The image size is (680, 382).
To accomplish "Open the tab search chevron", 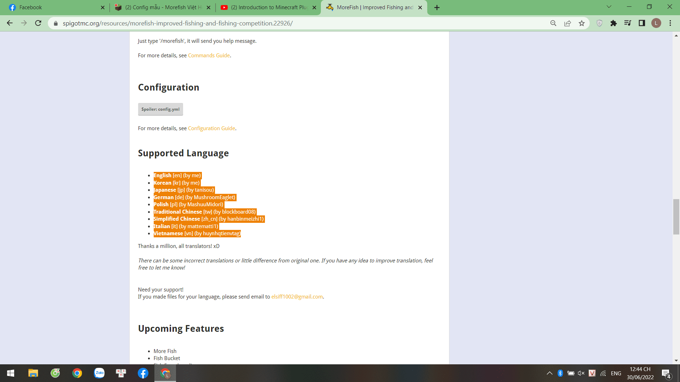I will 609,7.
